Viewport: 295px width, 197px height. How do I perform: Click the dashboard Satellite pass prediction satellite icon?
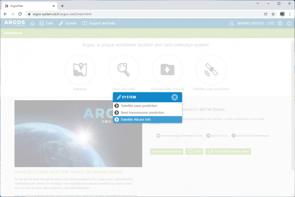[x=211, y=70]
